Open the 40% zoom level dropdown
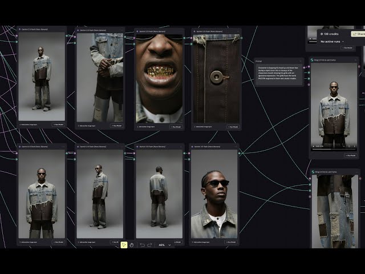The height and width of the screenshot is (274, 365). pos(165,245)
